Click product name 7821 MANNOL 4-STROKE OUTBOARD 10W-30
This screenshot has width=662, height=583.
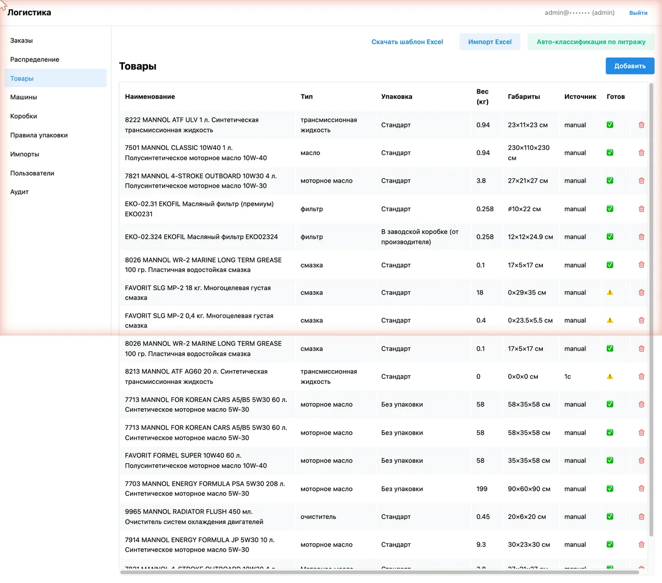pyautogui.click(x=201, y=181)
